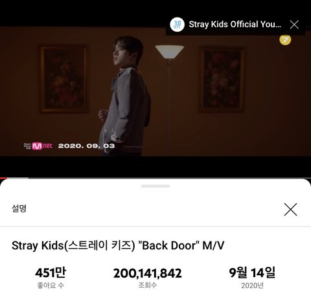This screenshot has width=311, height=298.
Task: Seek on the gray unplayed progress bar
Action: point(159,178)
